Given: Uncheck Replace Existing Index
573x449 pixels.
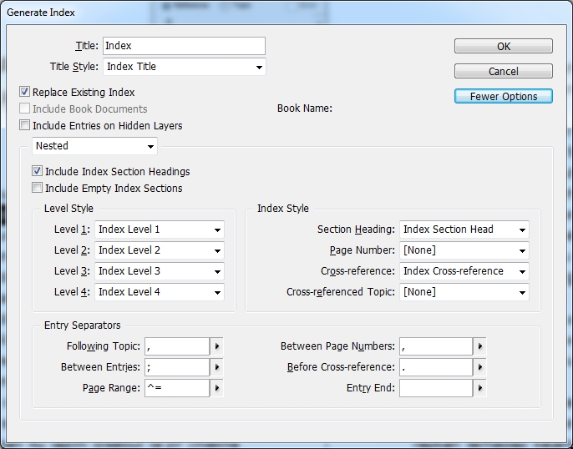Looking at the screenshot, I should 24,92.
